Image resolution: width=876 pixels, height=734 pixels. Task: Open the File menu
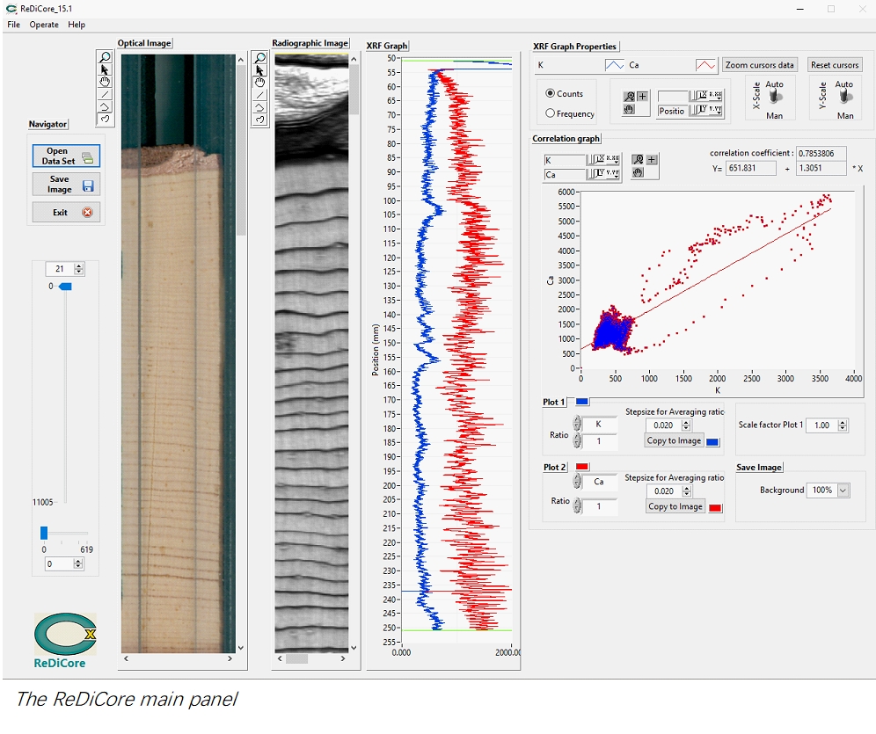[13, 25]
